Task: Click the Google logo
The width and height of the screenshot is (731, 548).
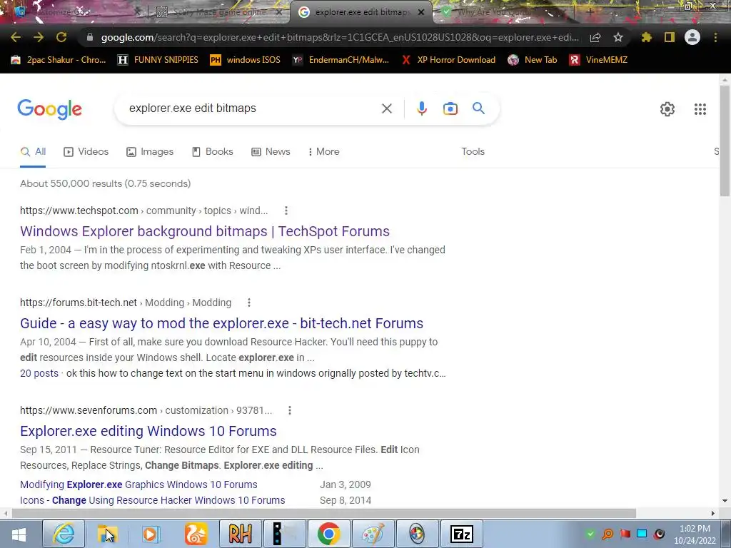Action: (49, 109)
